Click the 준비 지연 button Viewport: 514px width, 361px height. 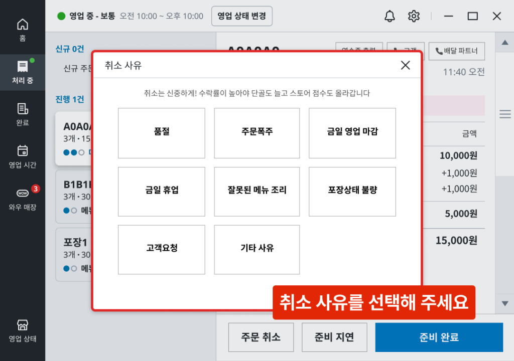tap(334, 337)
